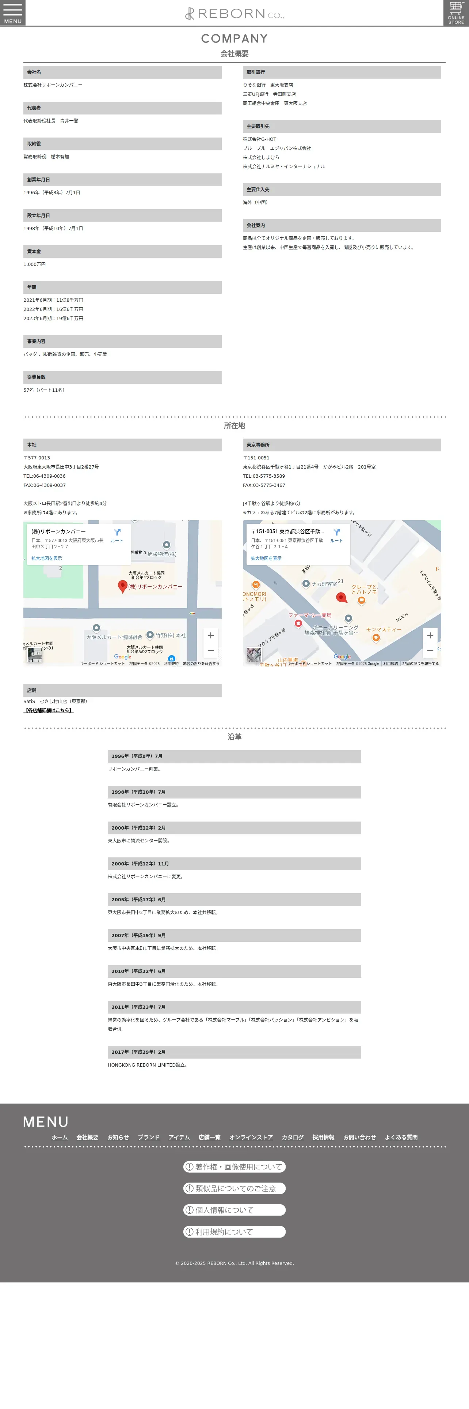Click the 著作権・画像使用について button
The width and height of the screenshot is (469, 1409).
(x=234, y=1167)
